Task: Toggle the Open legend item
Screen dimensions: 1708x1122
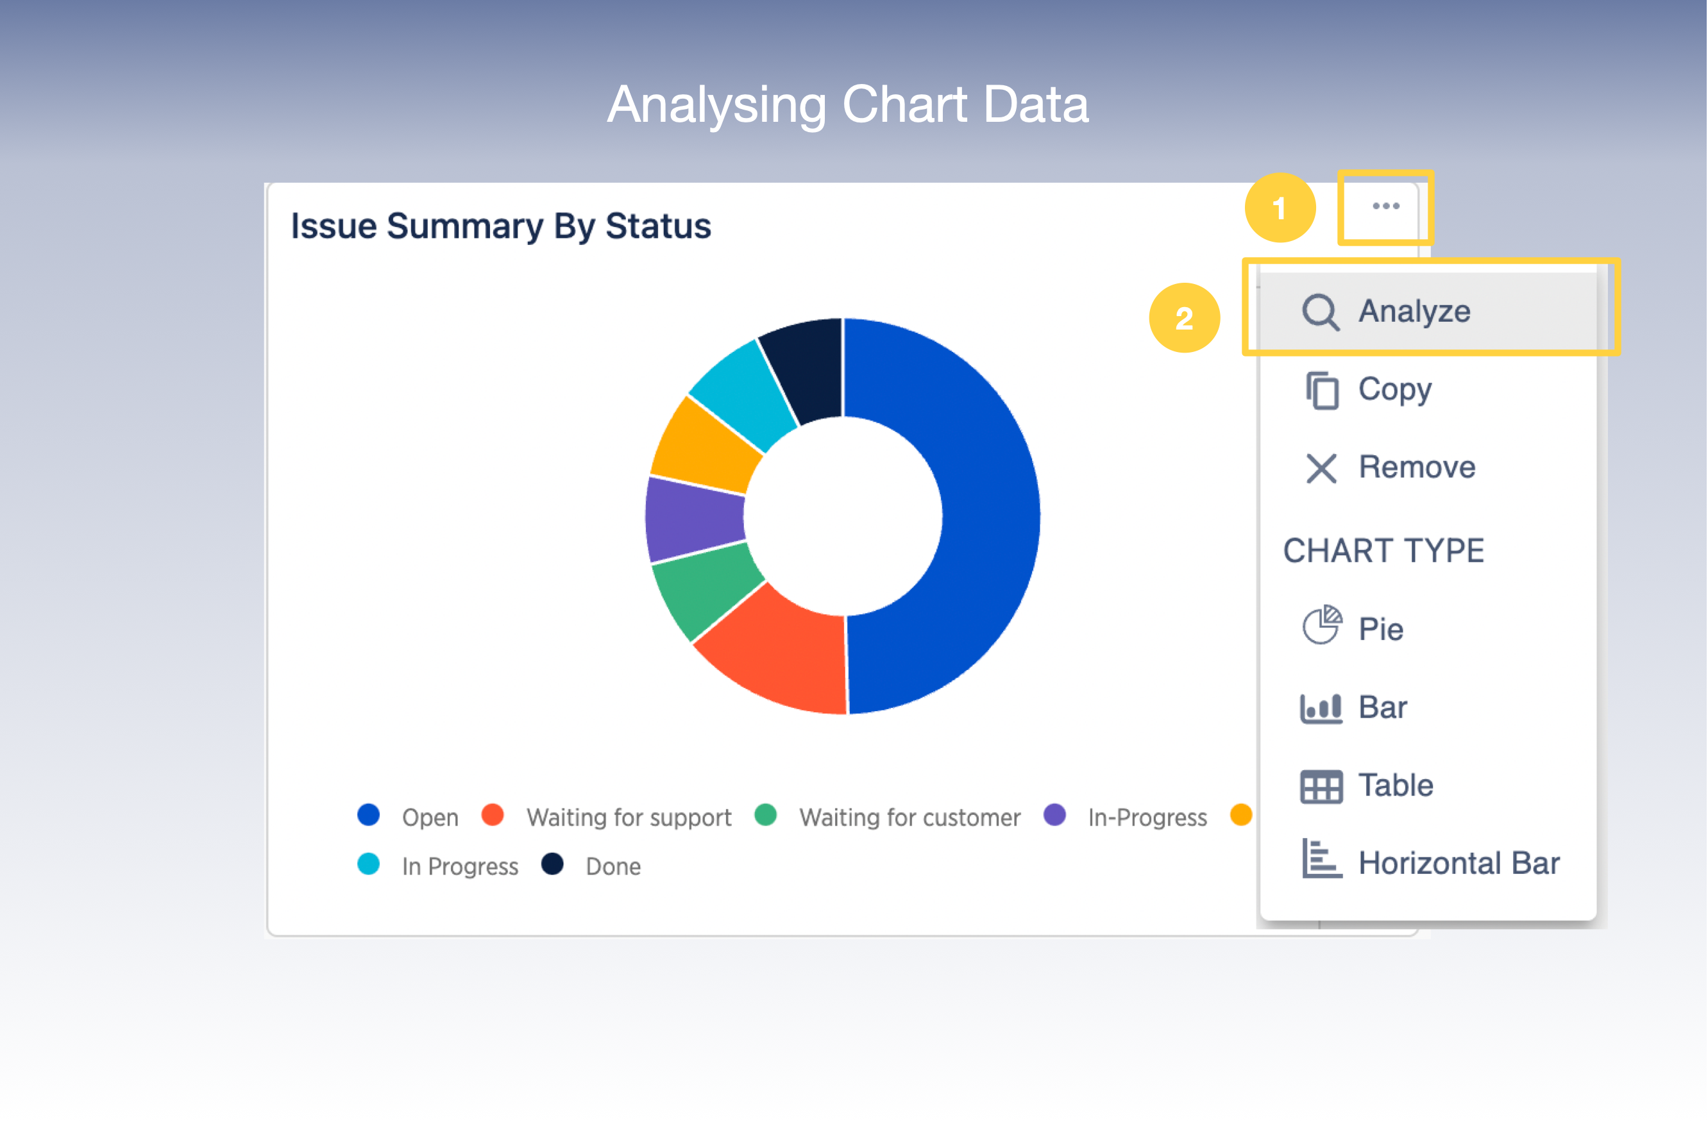Action: pos(429,817)
